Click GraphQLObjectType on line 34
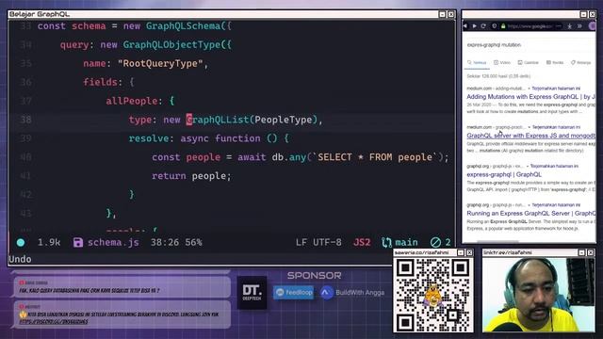The image size is (603, 339). tap(171, 45)
